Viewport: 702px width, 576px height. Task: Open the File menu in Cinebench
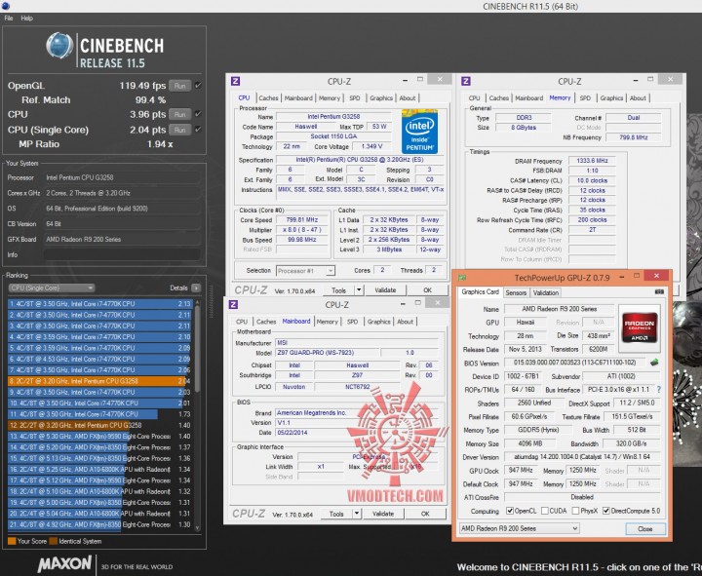click(9, 19)
